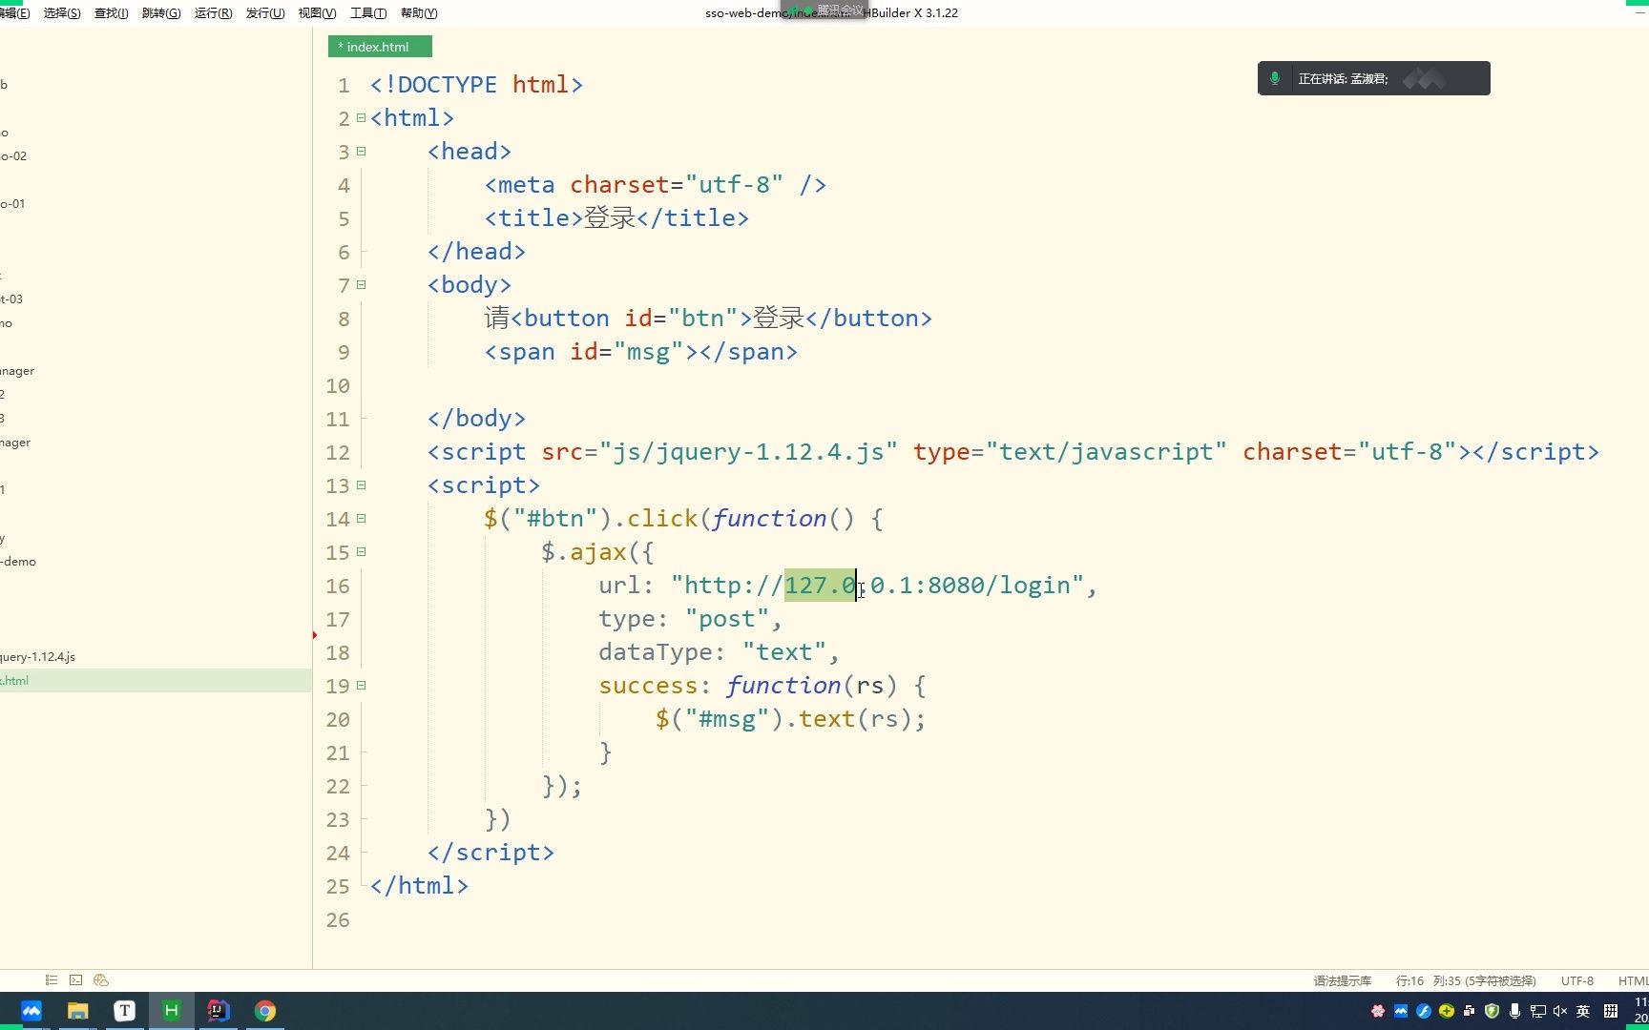Click the blue Flash-style tray icon

point(1424,1011)
